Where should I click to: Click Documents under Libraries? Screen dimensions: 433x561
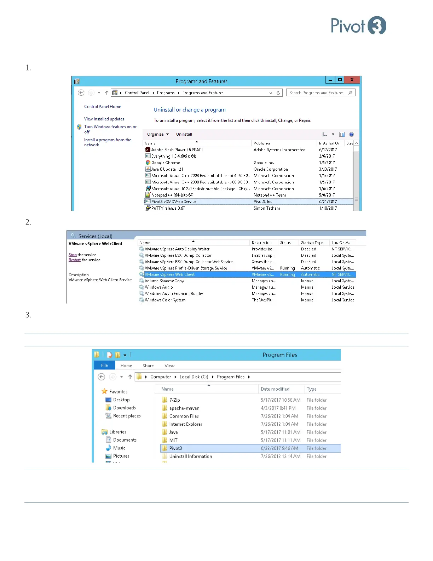point(125,440)
